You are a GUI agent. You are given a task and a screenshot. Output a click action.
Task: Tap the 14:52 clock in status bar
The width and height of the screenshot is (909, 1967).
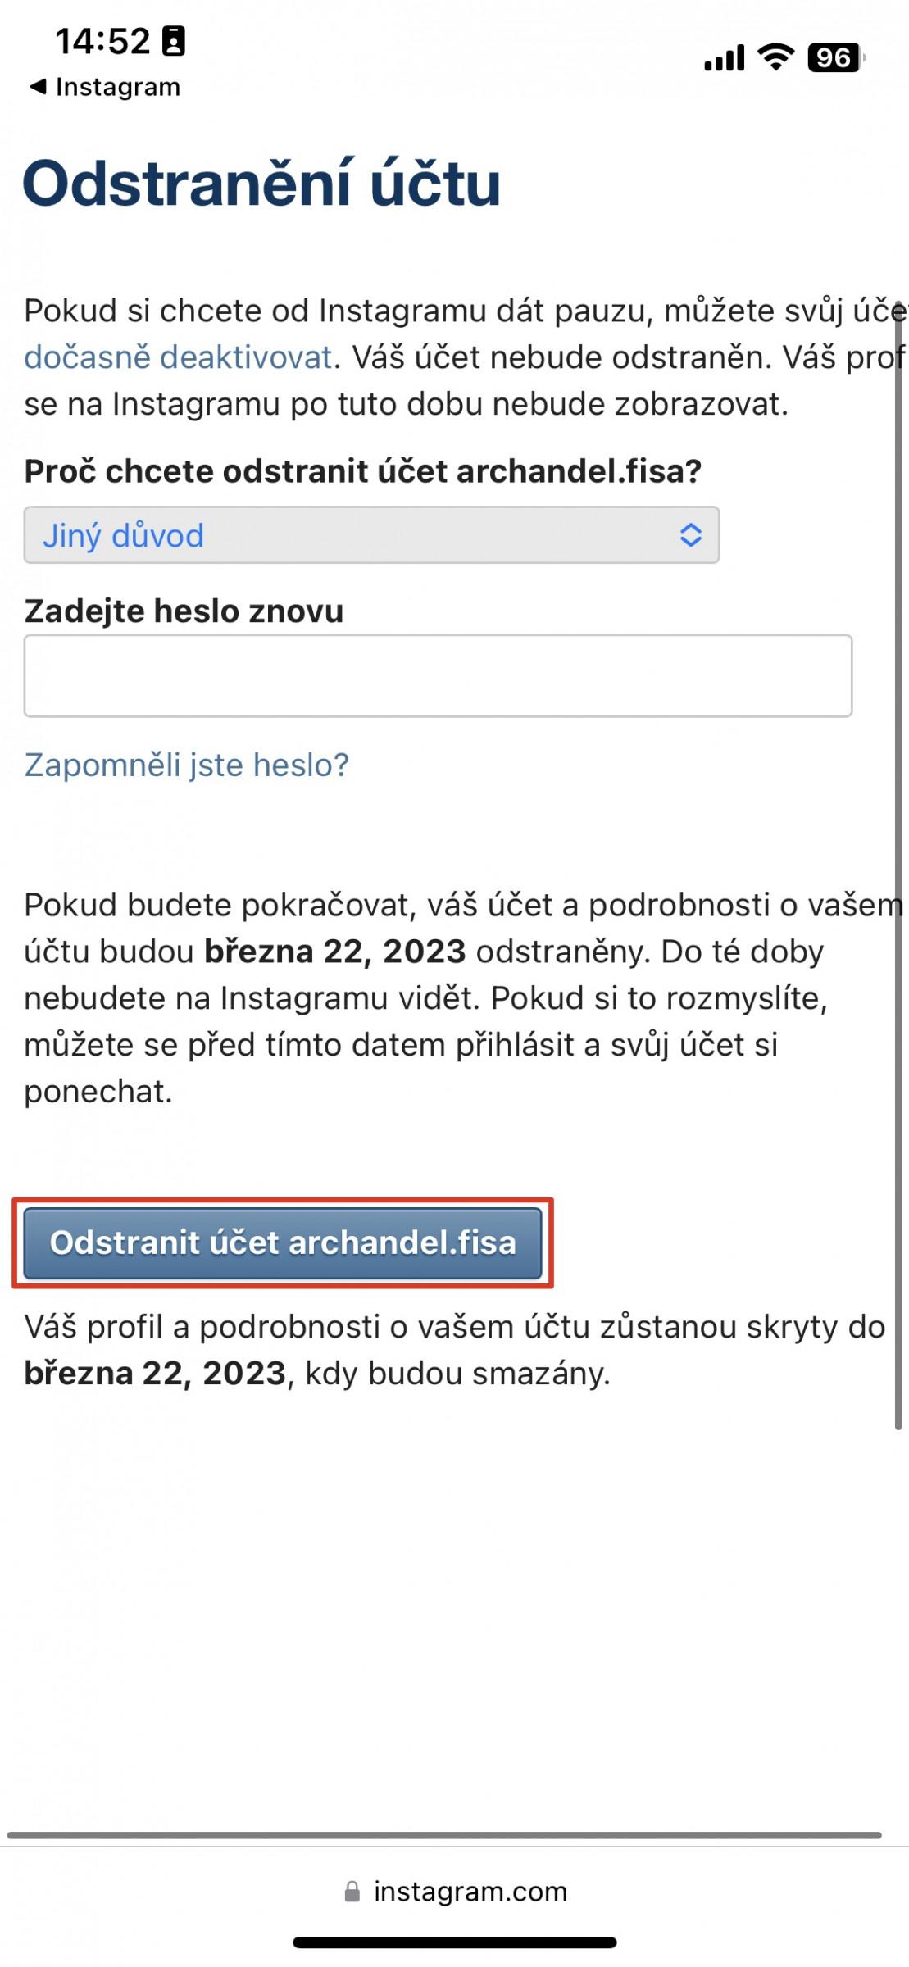click(102, 41)
